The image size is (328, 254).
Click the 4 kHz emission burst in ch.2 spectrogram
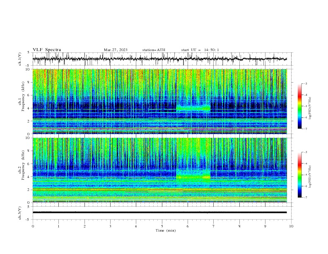(x=193, y=176)
